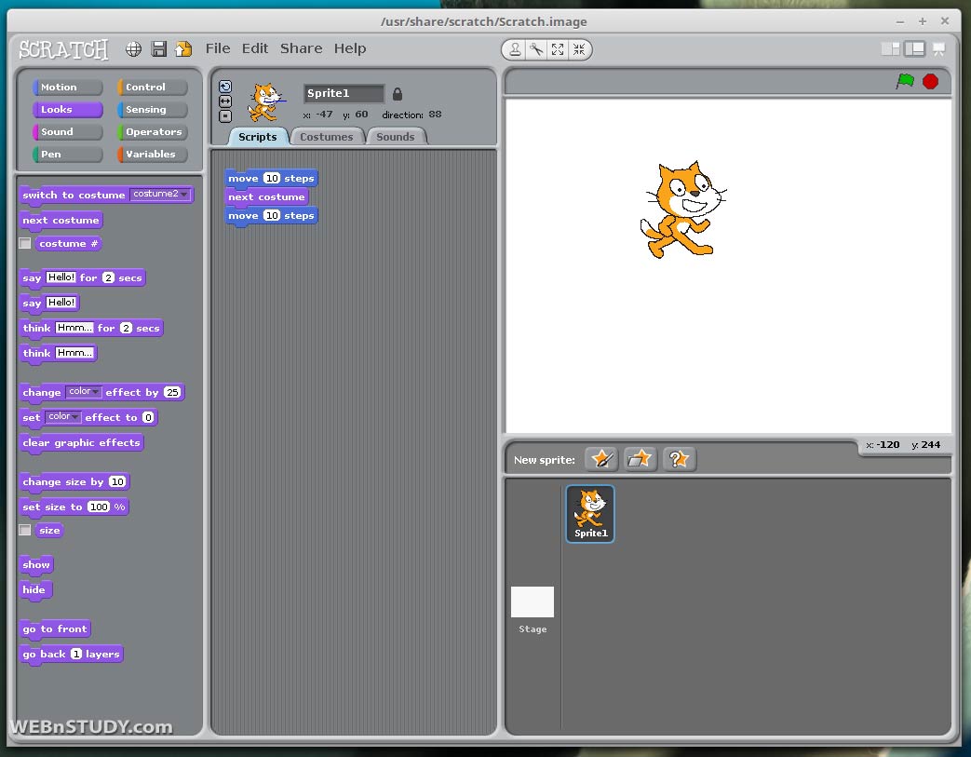Click the 'think Hmm... for 2 secs' block
This screenshot has height=757, width=971.
pyautogui.click(x=91, y=329)
